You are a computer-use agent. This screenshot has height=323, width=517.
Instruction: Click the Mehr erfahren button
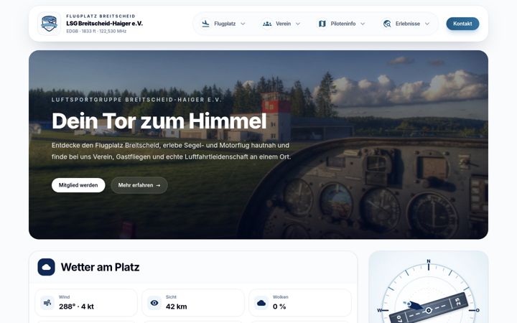pos(139,185)
